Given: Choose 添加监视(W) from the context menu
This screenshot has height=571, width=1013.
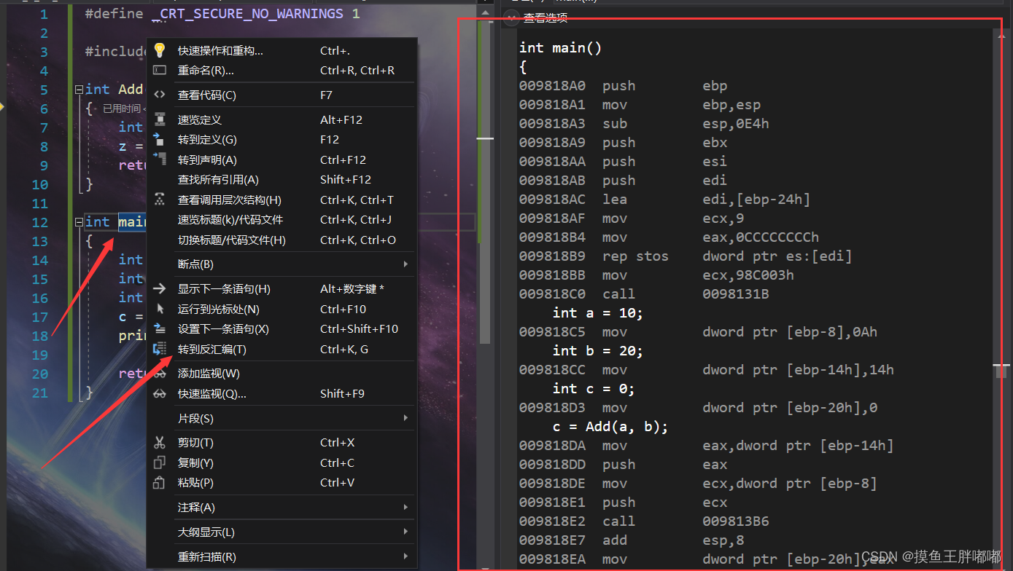Looking at the screenshot, I should pos(281,373).
